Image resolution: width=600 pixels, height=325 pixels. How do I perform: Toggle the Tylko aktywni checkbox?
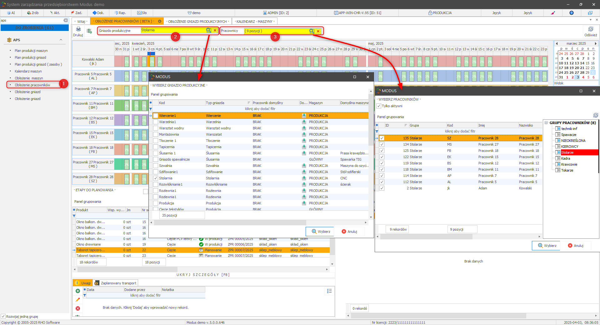pyautogui.click(x=379, y=106)
